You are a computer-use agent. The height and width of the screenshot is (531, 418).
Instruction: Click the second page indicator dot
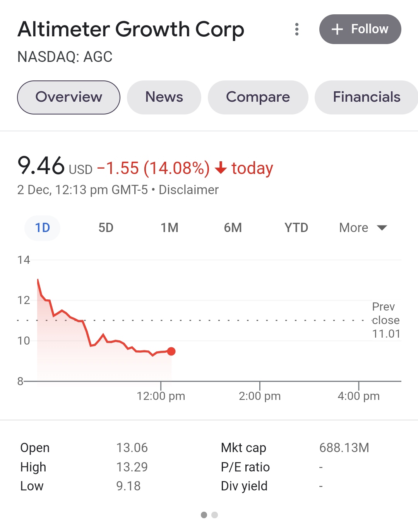[x=215, y=515]
